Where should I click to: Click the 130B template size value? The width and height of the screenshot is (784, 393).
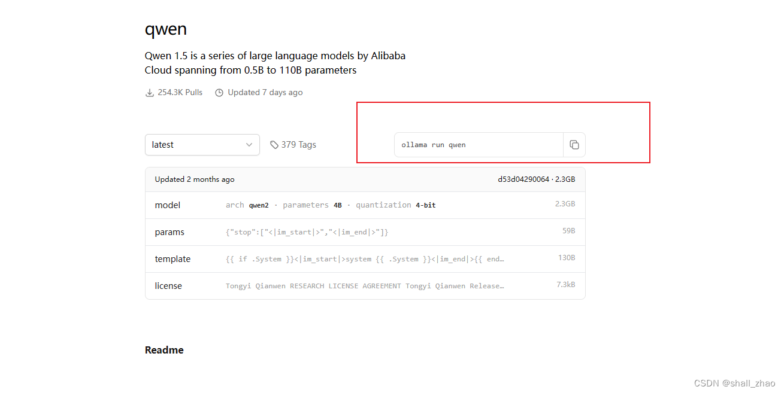pos(567,258)
